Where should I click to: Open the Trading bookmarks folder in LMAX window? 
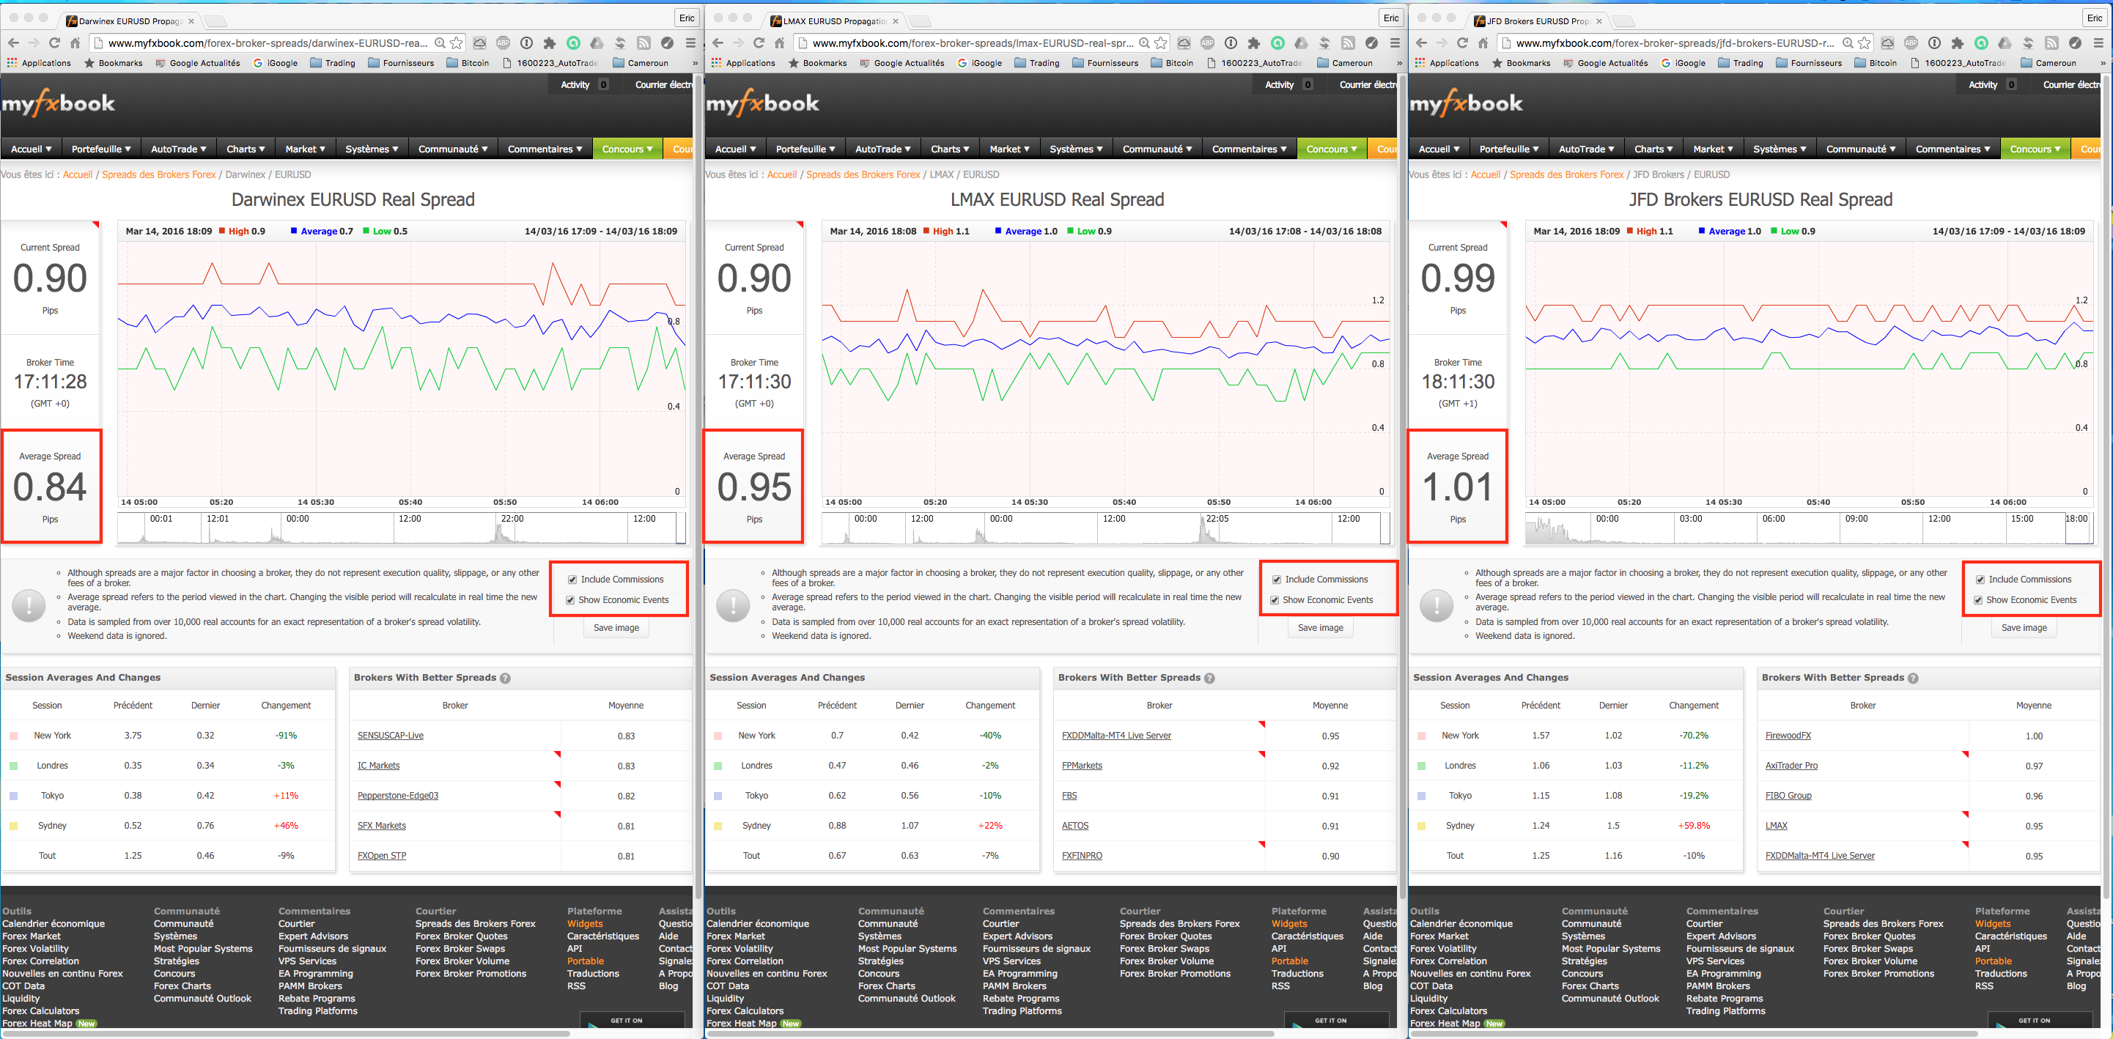point(1037,63)
